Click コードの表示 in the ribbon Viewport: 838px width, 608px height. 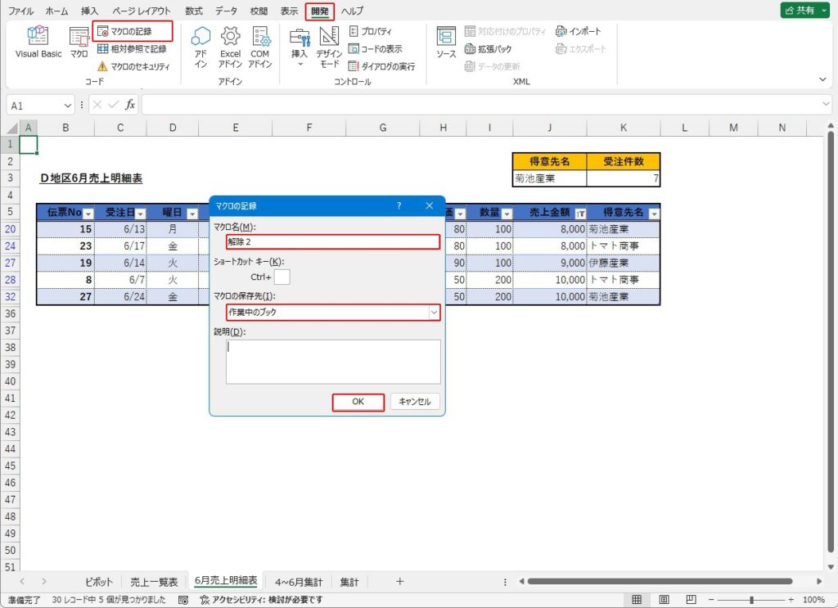[376, 48]
